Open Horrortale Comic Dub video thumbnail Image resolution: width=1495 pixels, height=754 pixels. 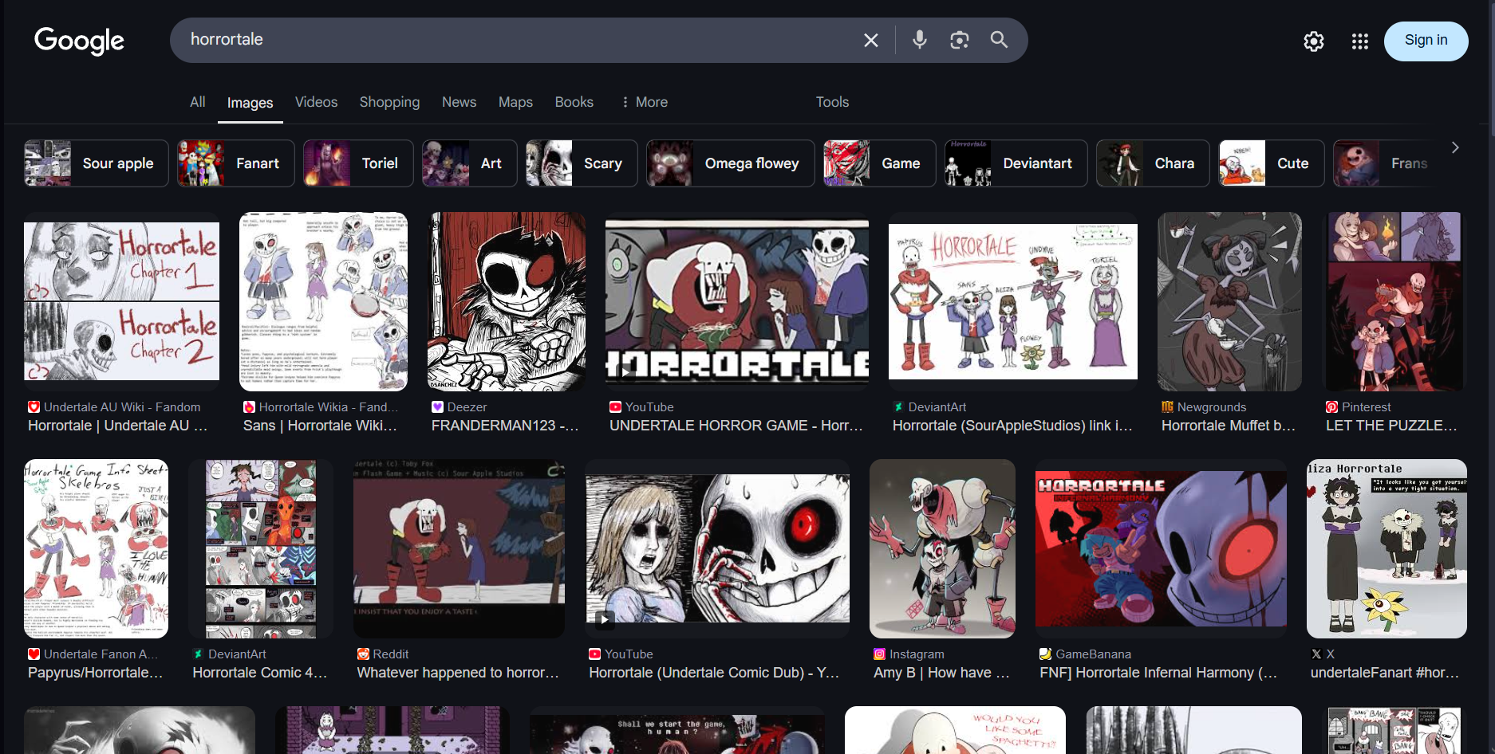717,548
